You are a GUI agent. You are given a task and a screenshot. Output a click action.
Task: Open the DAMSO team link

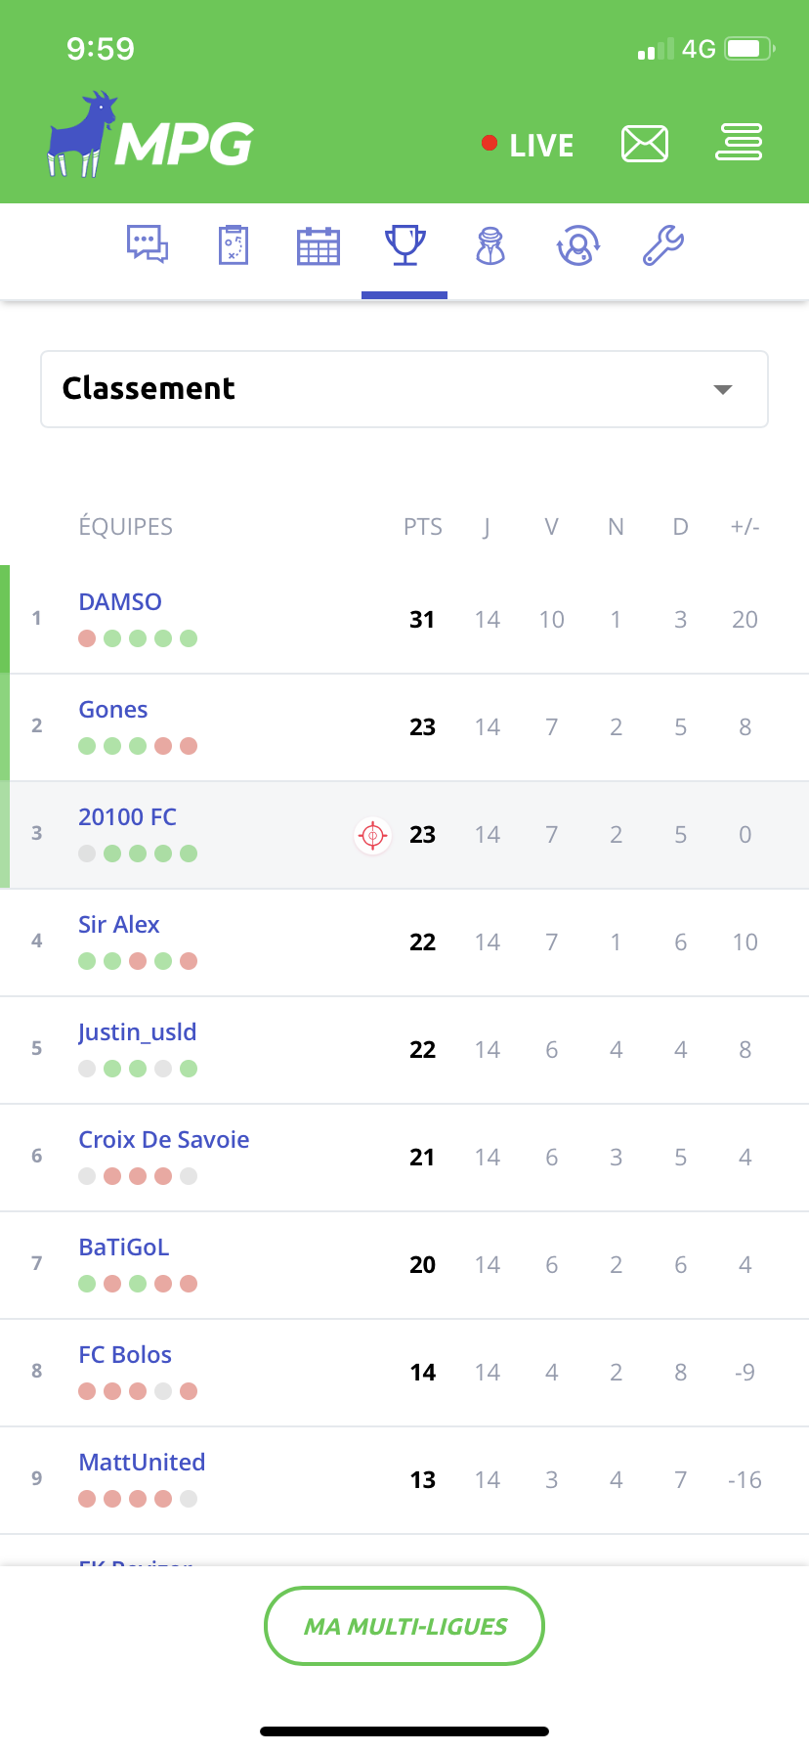tap(120, 602)
